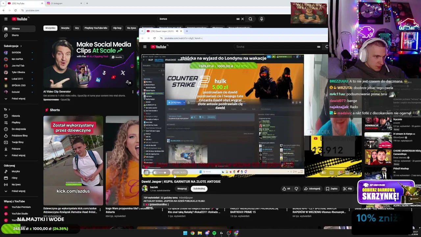The height and width of the screenshot is (237, 421).
Task: Click the YouTube logo in the back window
Action: tap(20, 19)
